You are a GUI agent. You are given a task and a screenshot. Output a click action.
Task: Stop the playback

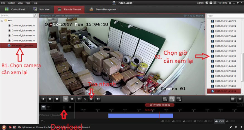(57, 99)
